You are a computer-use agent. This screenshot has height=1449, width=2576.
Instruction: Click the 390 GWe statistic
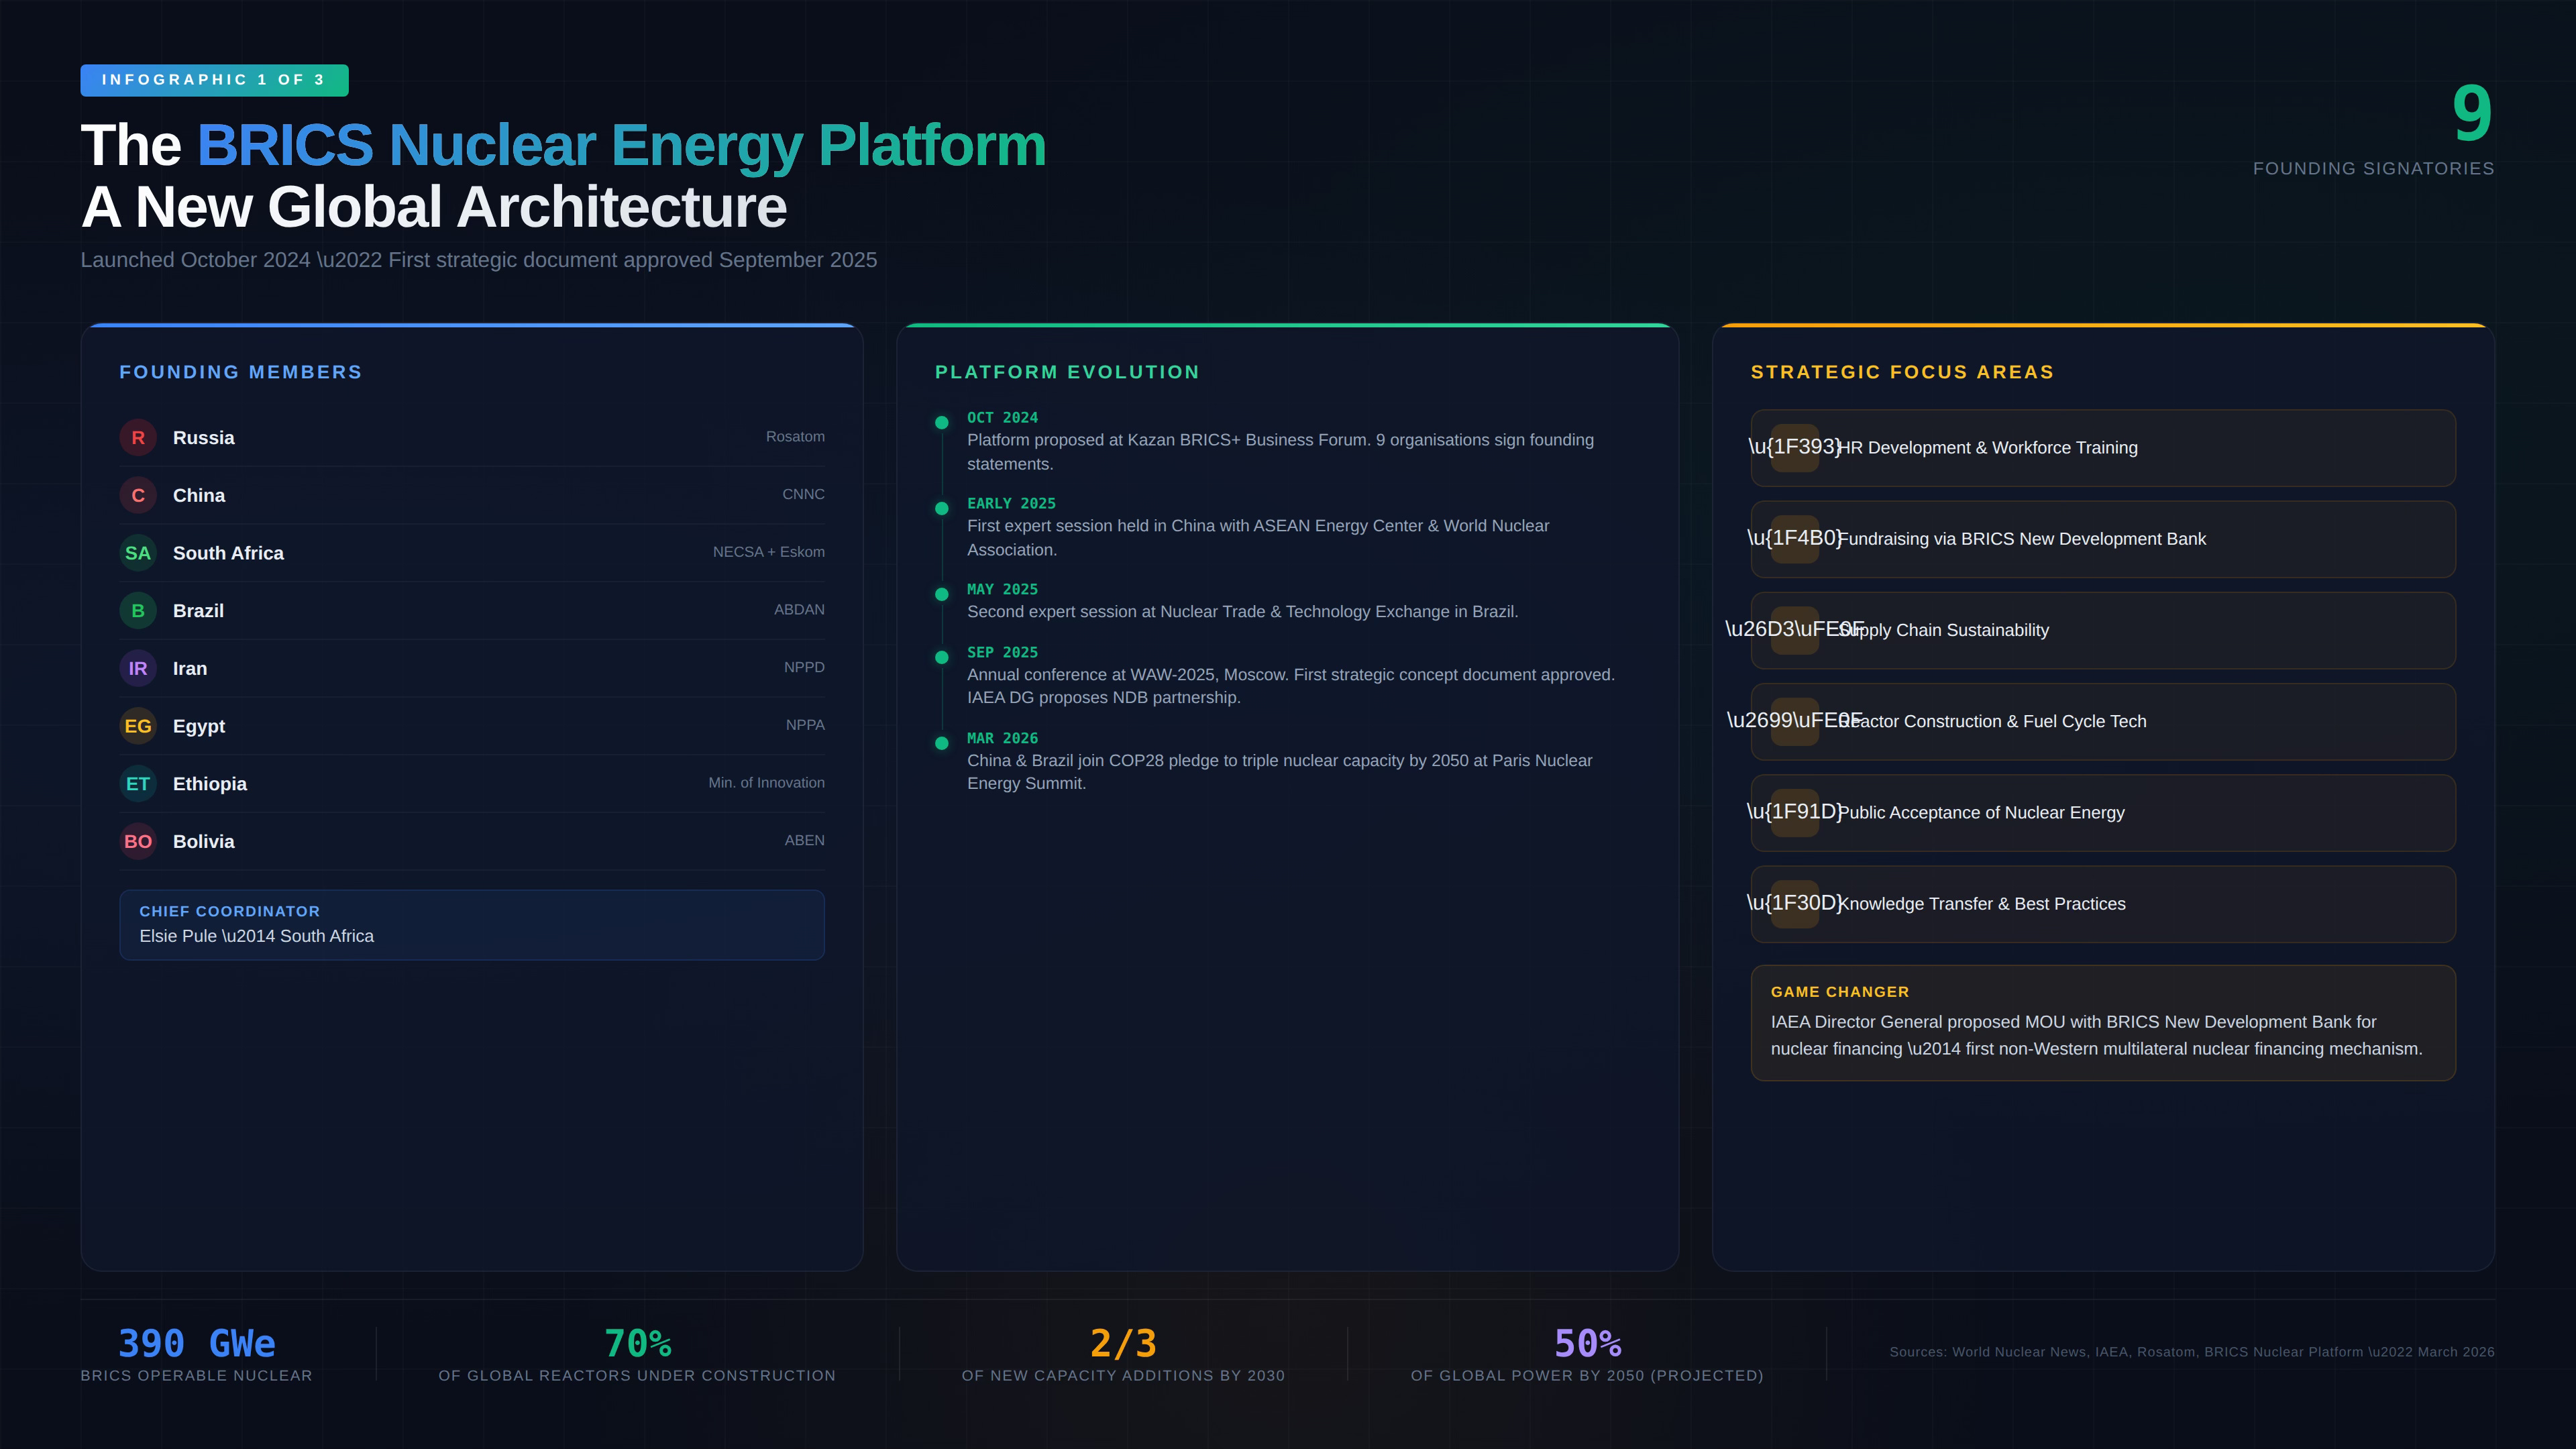tap(197, 1344)
